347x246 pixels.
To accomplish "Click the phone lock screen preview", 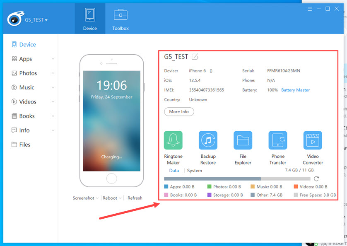I will pos(111,121).
